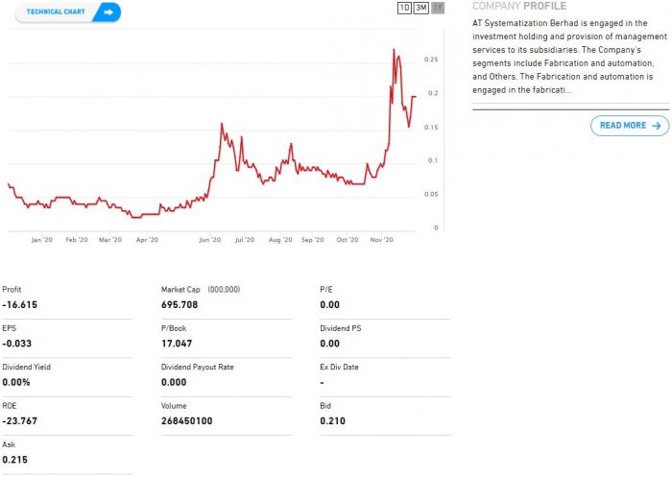This screenshot has height=477, width=672.
Task: Click the Market Cap value 695.708
Action: [181, 304]
